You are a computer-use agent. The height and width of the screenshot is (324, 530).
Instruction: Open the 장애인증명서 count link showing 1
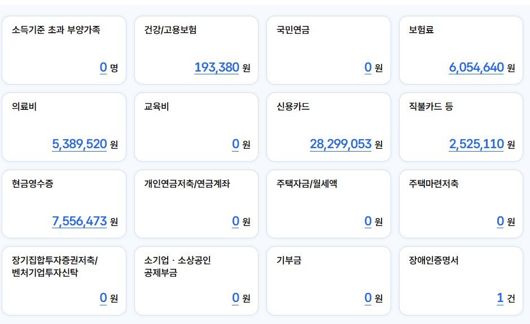tap(500, 298)
